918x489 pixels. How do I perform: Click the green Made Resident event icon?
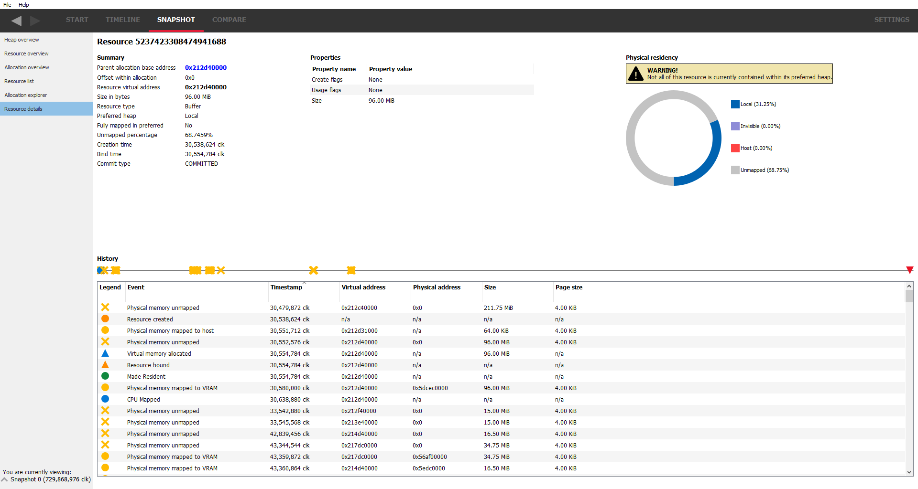[105, 376]
